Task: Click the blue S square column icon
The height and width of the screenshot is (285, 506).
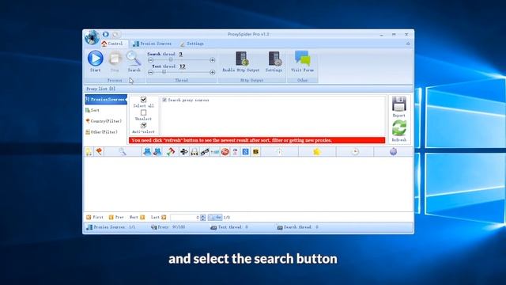Action: click(245, 151)
